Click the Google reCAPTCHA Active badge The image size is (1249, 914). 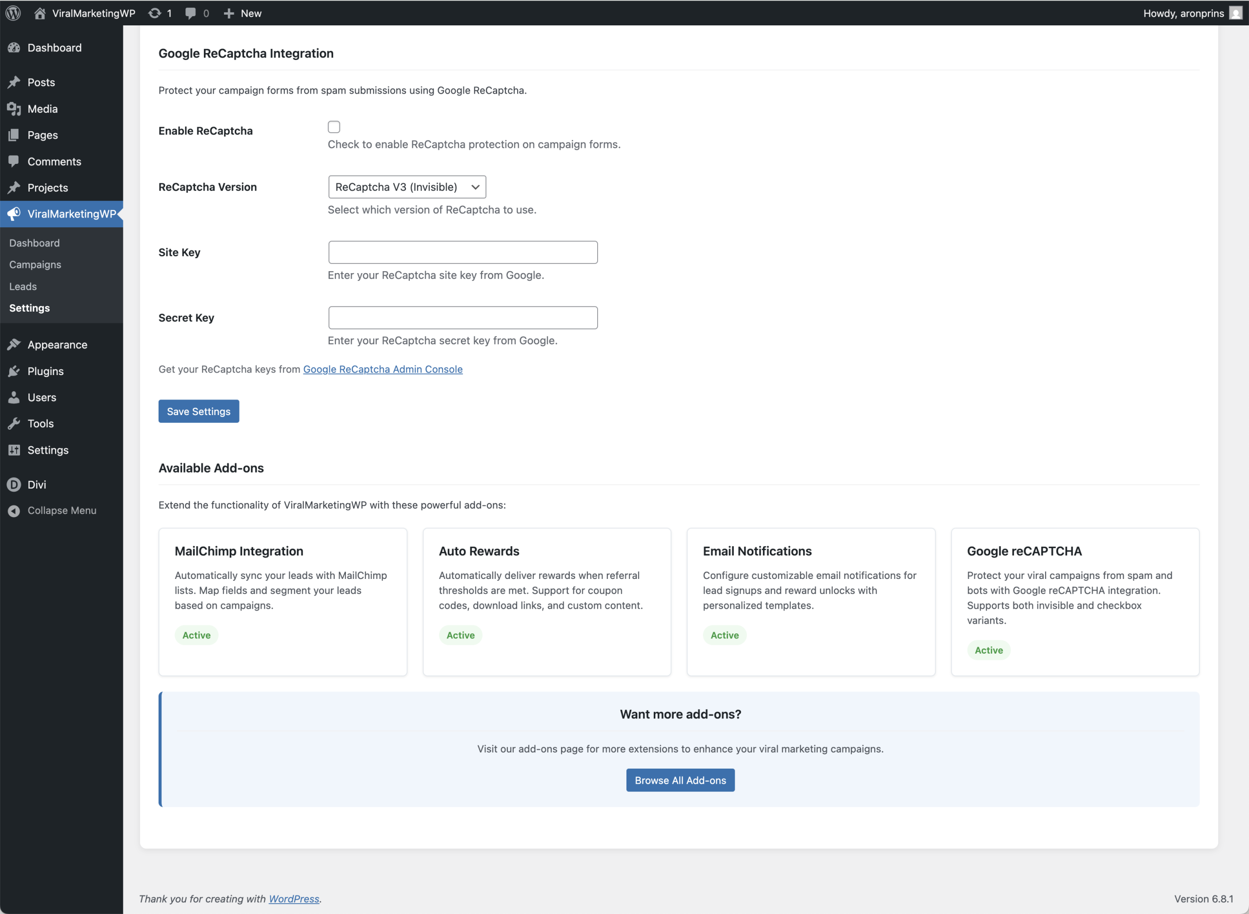988,650
